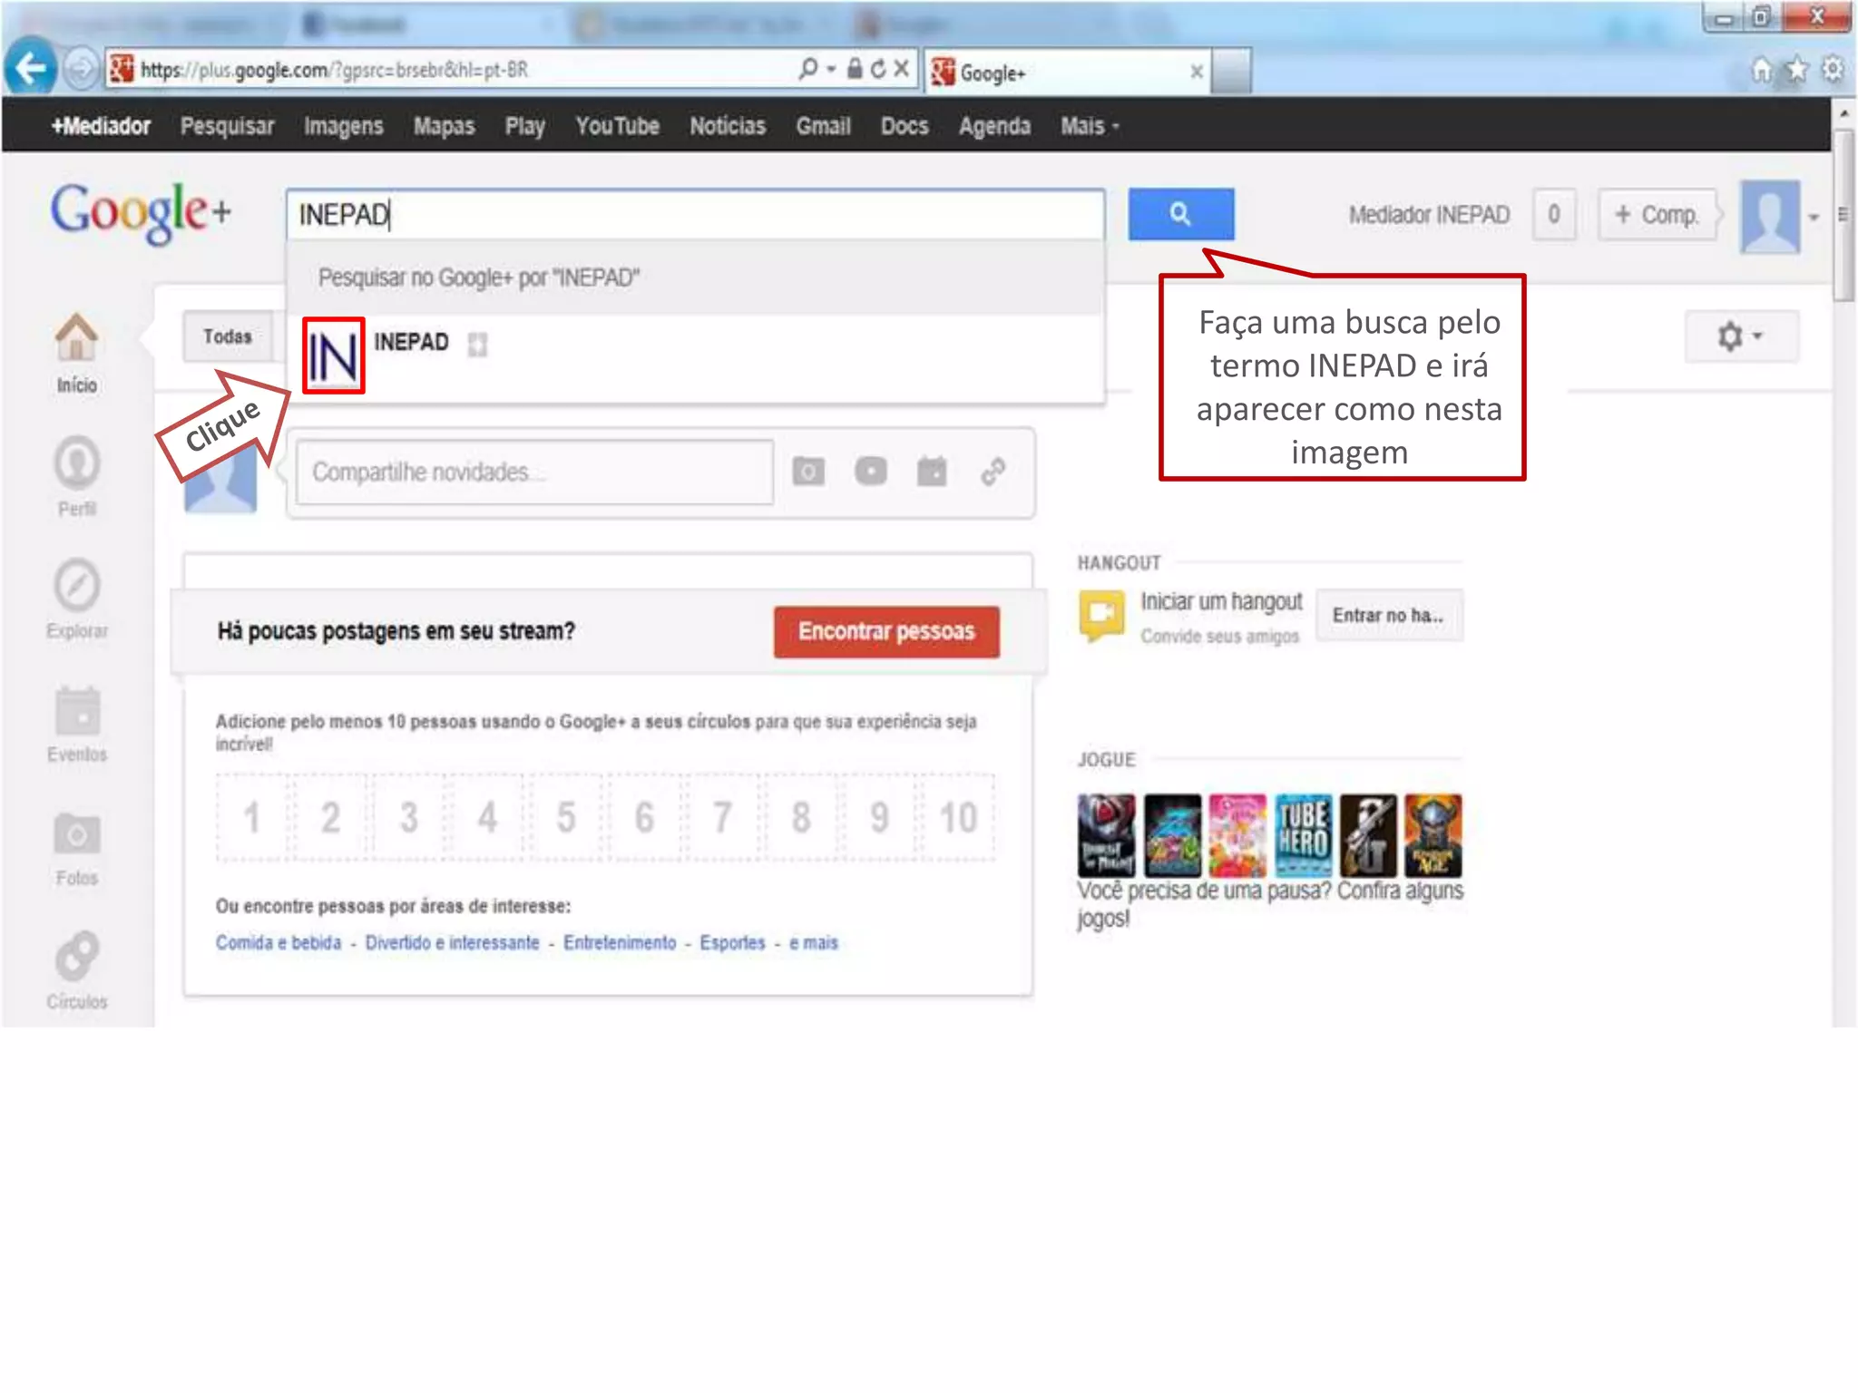Click the scrollbar up arrow
1858x1393 pixels.
(1843, 113)
